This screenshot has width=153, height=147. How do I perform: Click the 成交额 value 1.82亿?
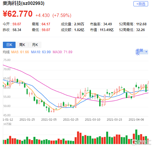79,30
